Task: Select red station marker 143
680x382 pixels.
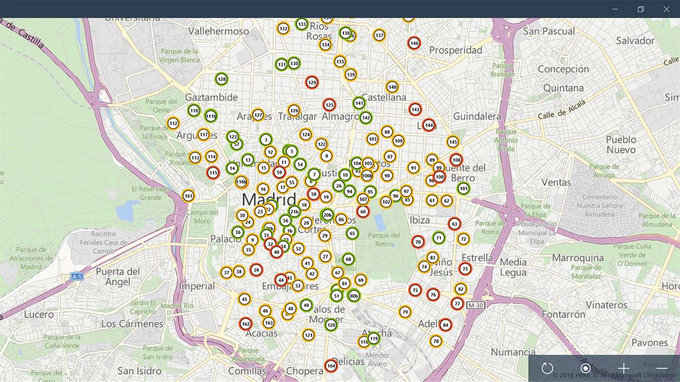Action: tap(415, 109)
